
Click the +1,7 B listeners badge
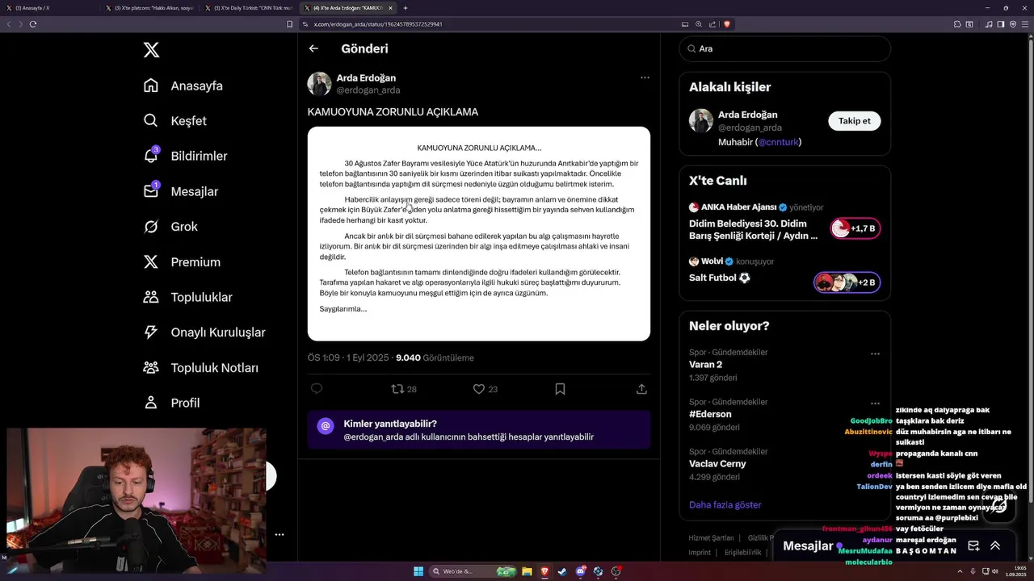pyautogui.click(x=855, y=228)
